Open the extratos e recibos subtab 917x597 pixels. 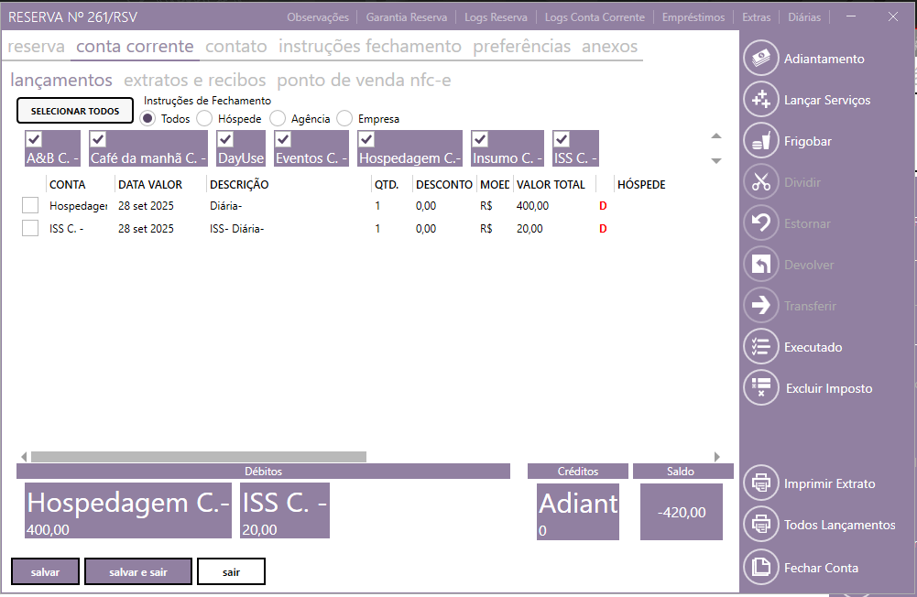click(x=194, y=81)
